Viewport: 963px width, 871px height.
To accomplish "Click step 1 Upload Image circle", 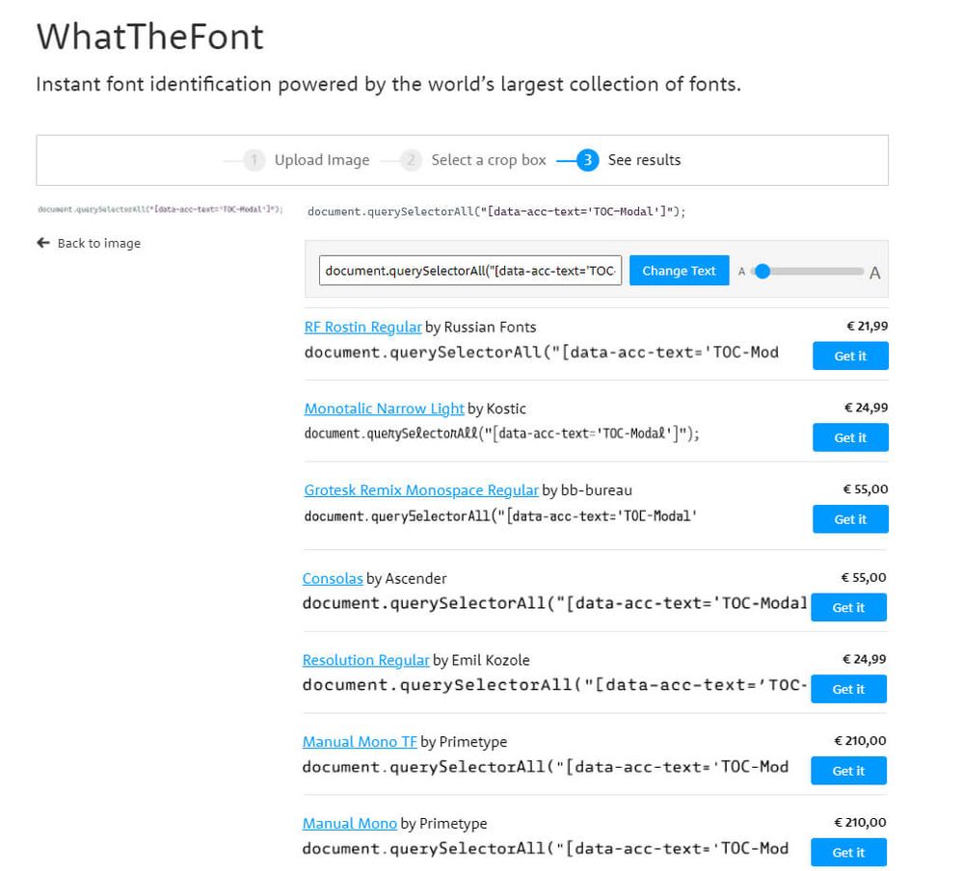I will point(254,160).
